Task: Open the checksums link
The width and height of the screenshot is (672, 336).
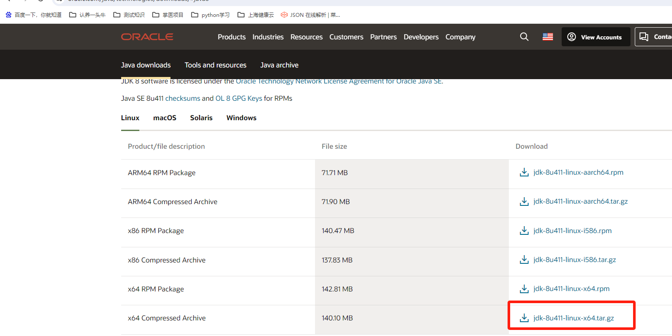Action: 183,99
